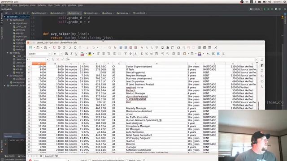Click the Open file folder icon
The height and width of the screenshot is (161, 287).
(x=38, y=48)
